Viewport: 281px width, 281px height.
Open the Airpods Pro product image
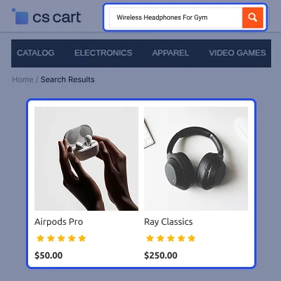coord(86,159)
